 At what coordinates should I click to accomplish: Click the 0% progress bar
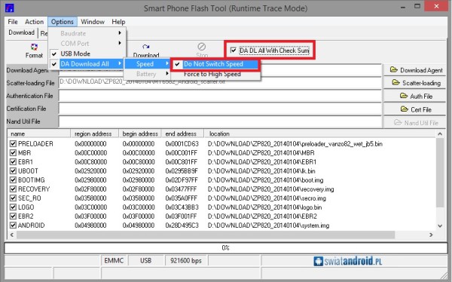tap(226, 248)
